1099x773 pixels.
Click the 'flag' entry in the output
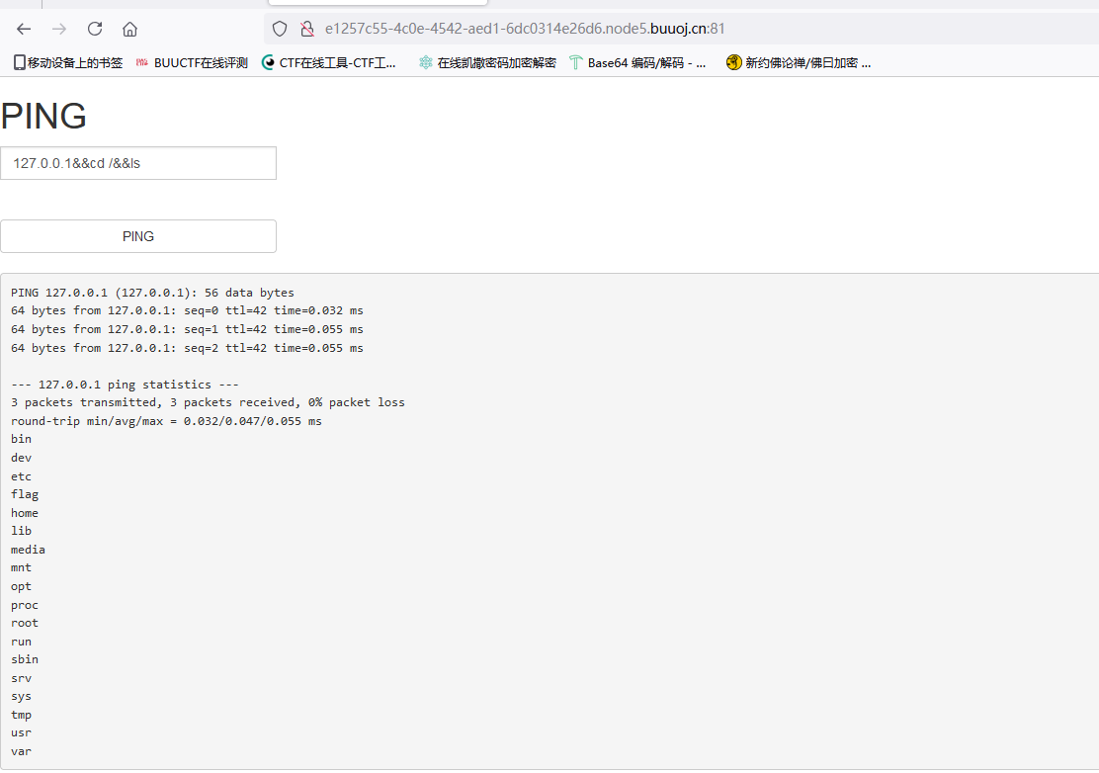click(25, 495)
